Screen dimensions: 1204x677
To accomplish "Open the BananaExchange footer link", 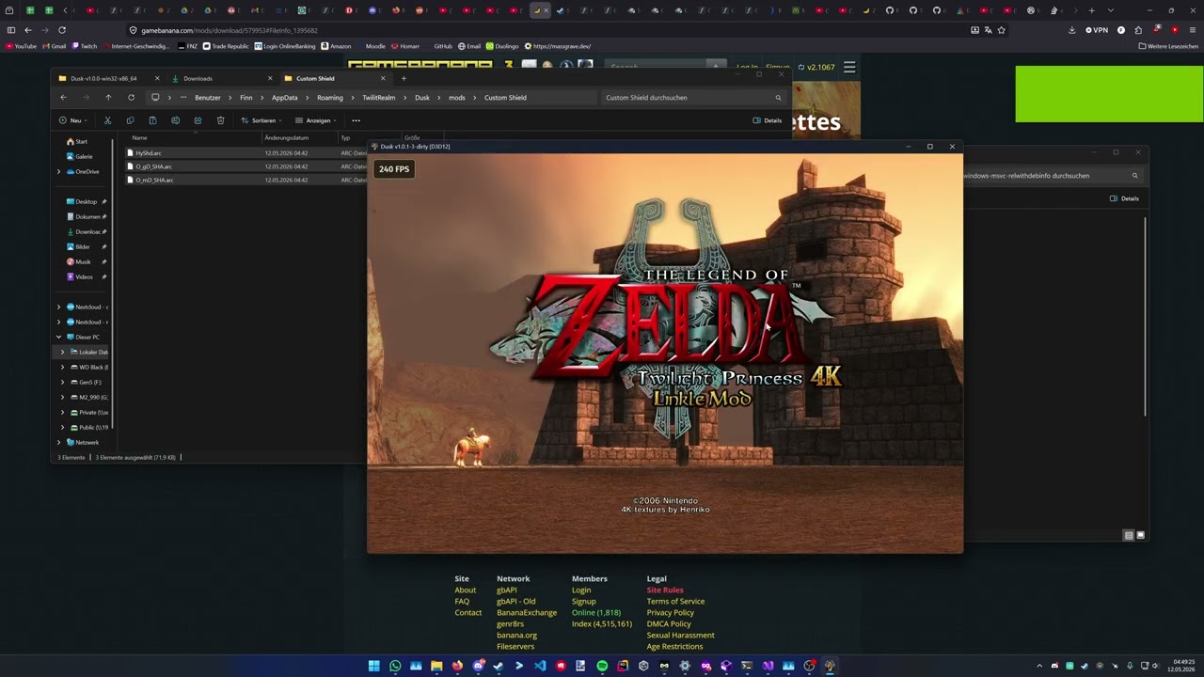I will 527,612.
